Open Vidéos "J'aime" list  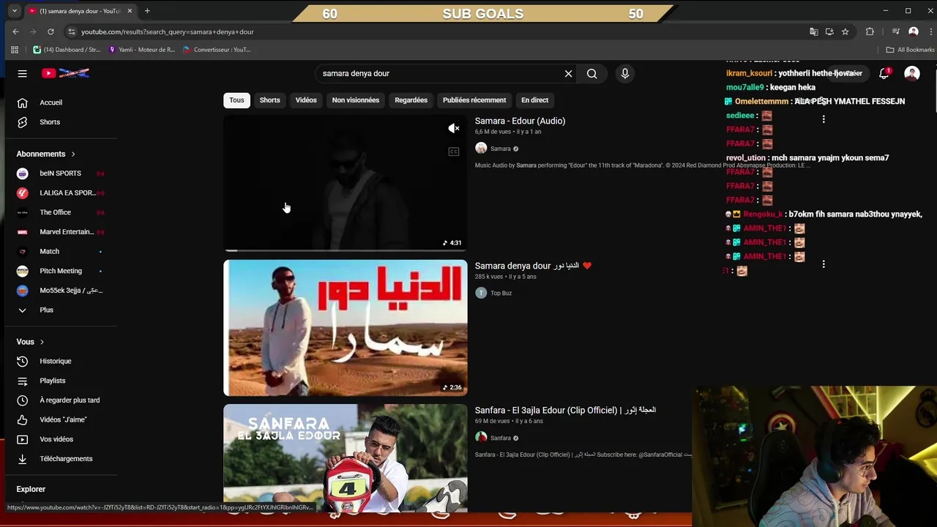click(63, 420)
